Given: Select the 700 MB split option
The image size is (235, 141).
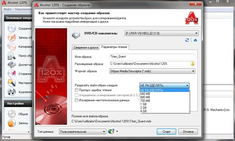Looking at the screenshot, I should [x=164, y=101].
